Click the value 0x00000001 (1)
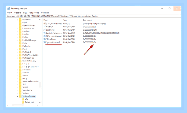The height and width of the screenshot is (113, 187). point(89,39)
